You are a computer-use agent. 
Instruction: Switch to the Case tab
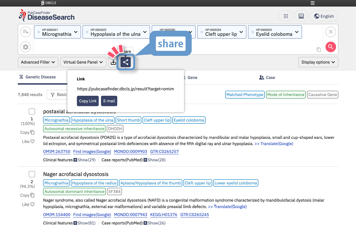[x=267, y=78]
